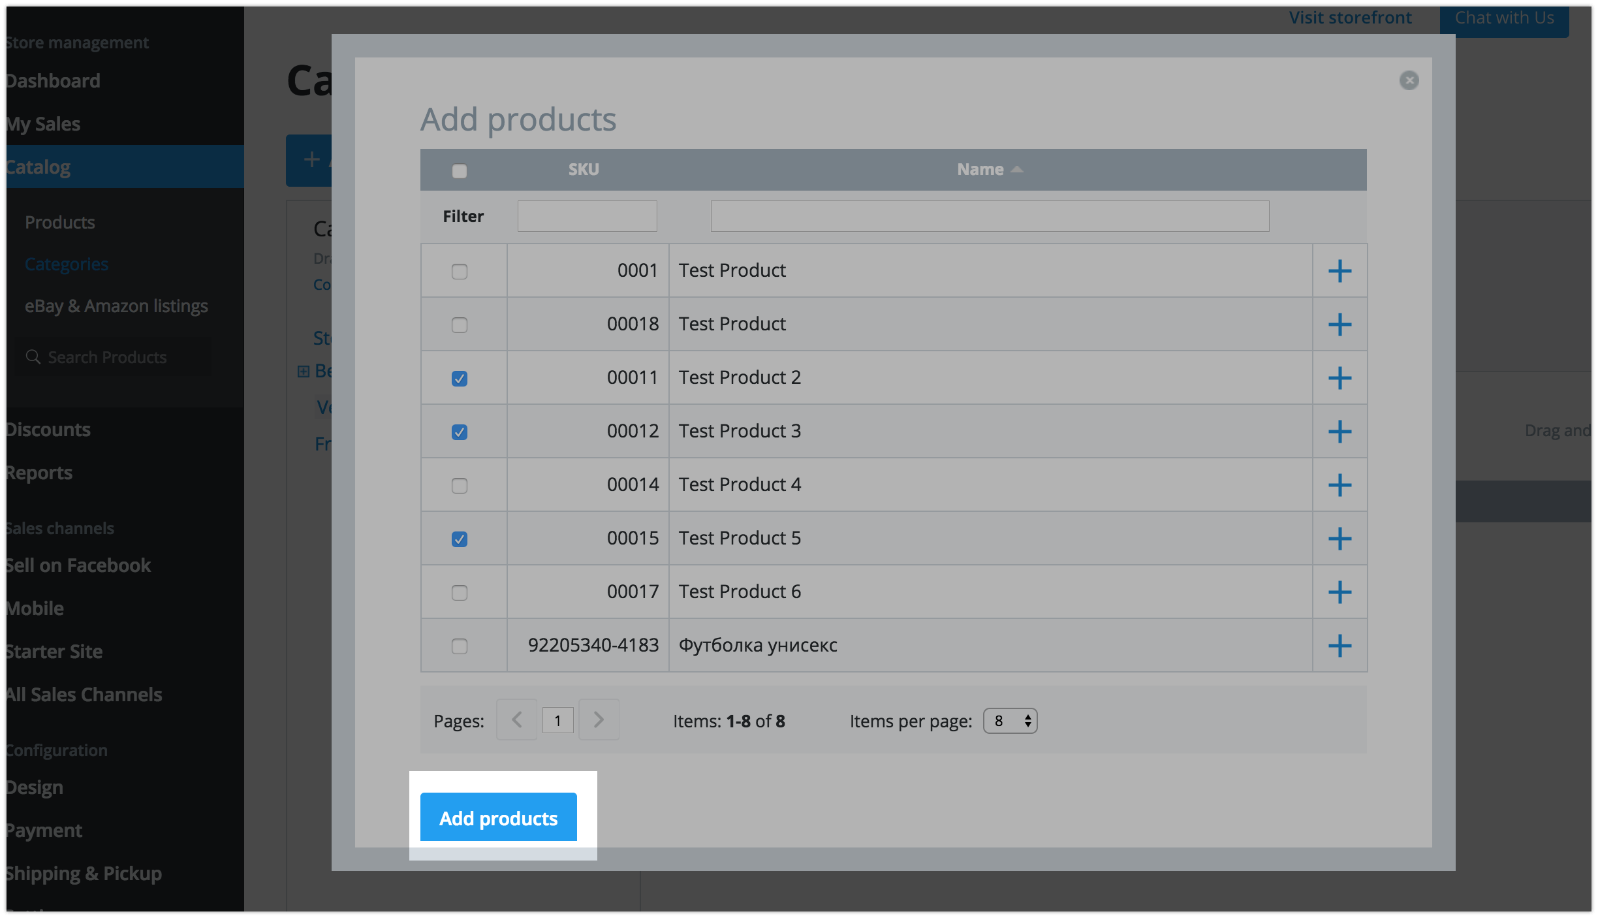This screenshot has width=1598, height=918.
Task: Click the Name filter text field
Action: pos(990,216)
